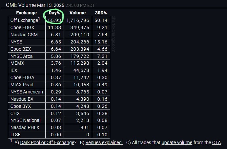The image size is (227, 149).
Task: Follow the 'update volume' footnote link
Action: point(177,142)
